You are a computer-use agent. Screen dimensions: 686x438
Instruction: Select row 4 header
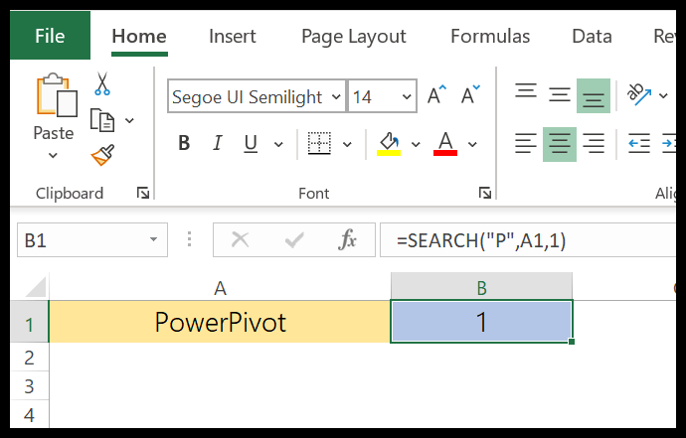click(29, 414)
